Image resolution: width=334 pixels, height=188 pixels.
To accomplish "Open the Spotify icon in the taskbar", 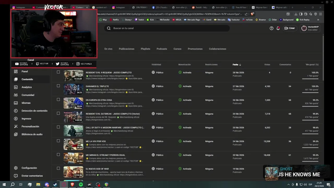I will point(81,185).
